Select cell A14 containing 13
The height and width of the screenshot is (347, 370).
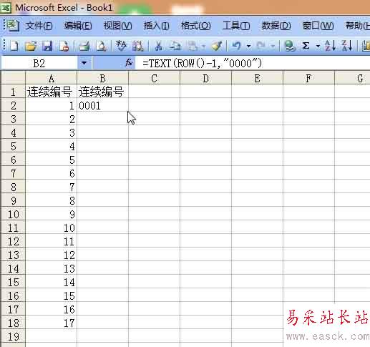[x=51, y=268]
